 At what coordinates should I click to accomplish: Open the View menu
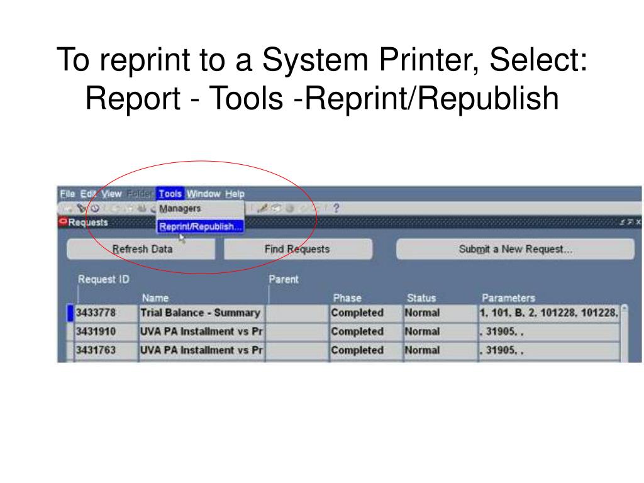click(x=111, y=194)
